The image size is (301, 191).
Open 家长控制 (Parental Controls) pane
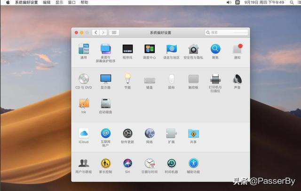105,166
